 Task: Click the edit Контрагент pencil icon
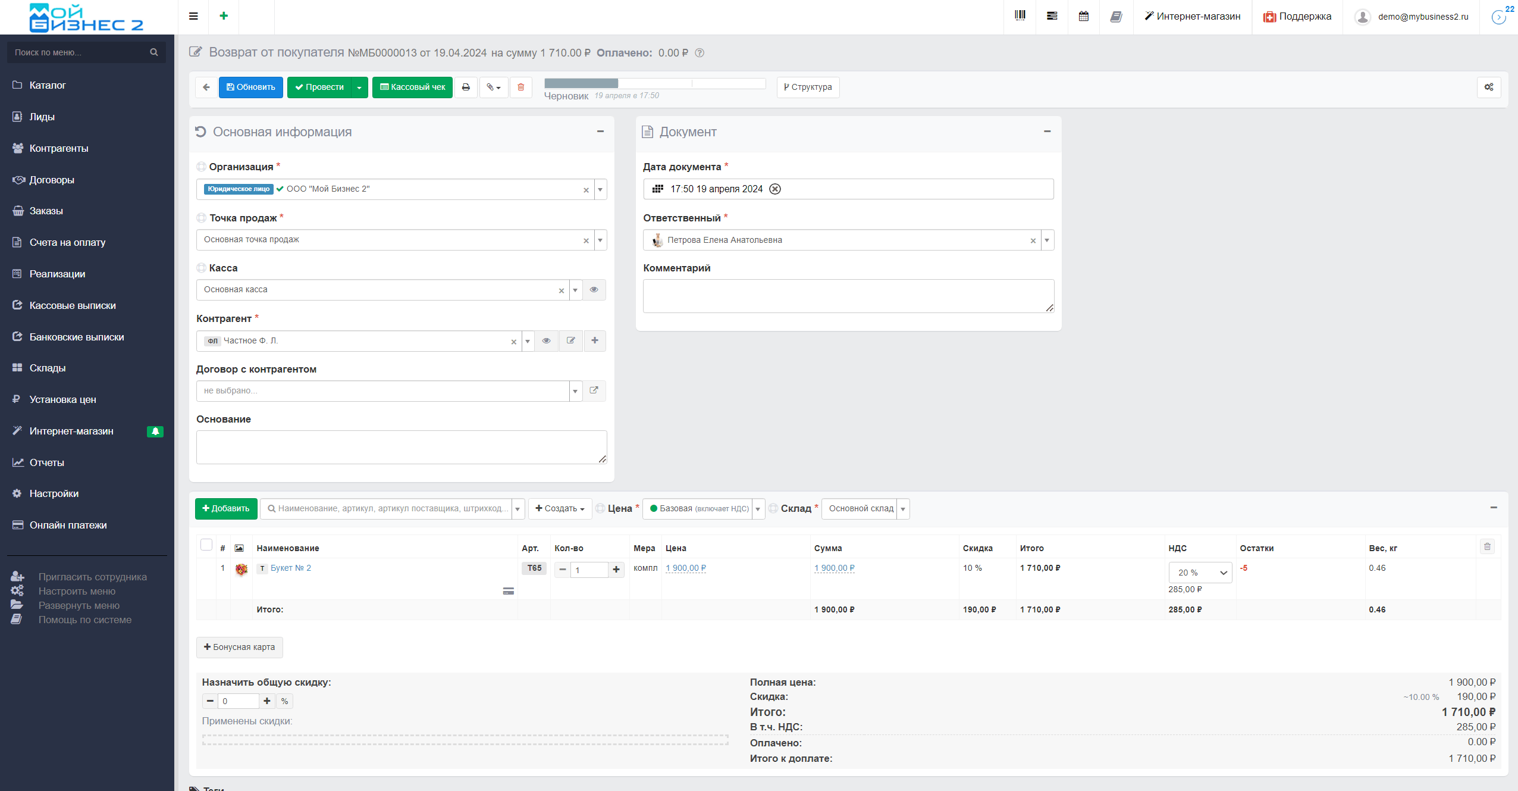(570, 340)
